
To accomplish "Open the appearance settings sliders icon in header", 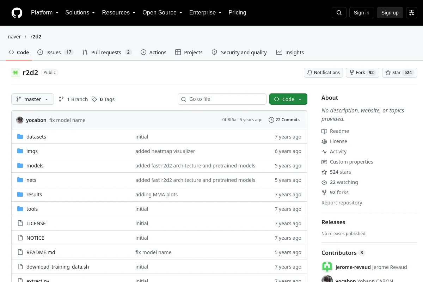I will point(412,13).
